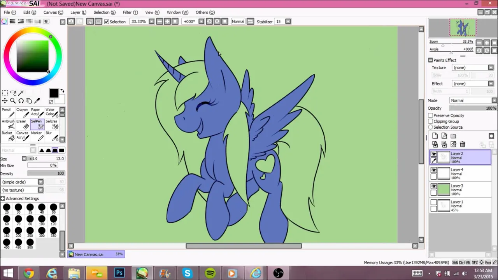Swap foreground and background colors

point(62,91)
